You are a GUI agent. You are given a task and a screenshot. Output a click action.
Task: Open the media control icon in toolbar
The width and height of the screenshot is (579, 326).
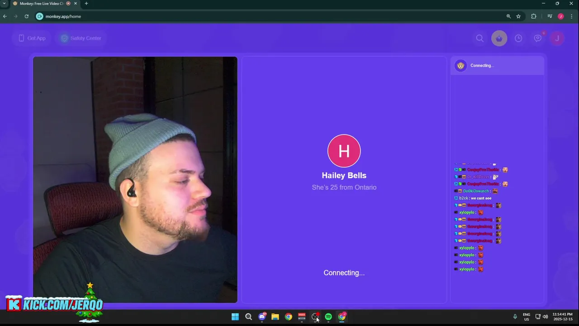pyautogui.click(x=550, y=16)
